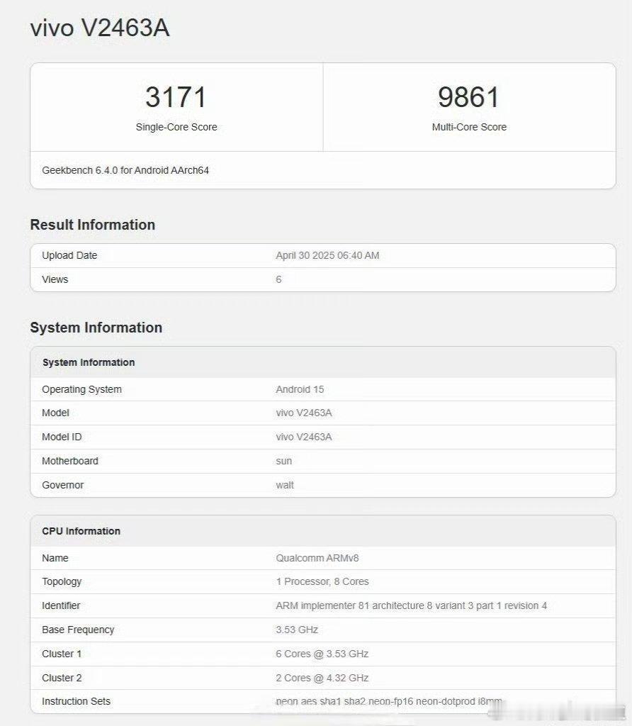The height and width of the screenshot is (726, 632).
Task: Click the 'Base Frequency' label
Action: click(x=78, y=630)
